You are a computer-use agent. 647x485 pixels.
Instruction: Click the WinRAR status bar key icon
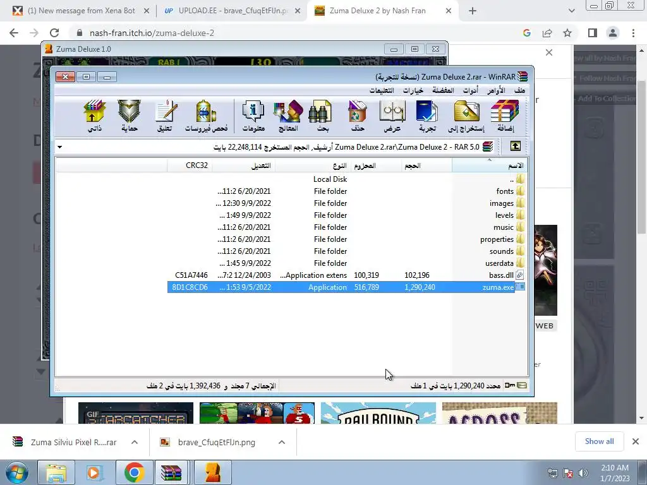tap(510, 385)
